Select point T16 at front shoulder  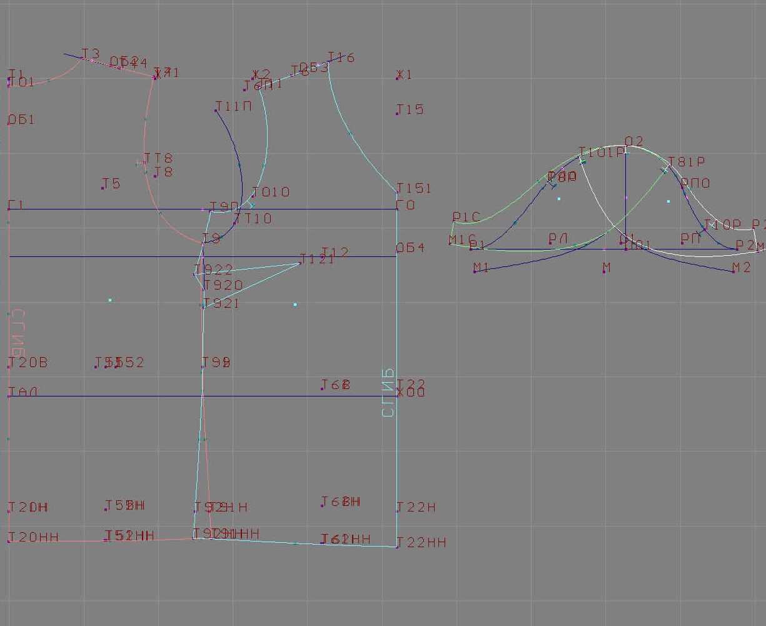click(x=328, y=62)
